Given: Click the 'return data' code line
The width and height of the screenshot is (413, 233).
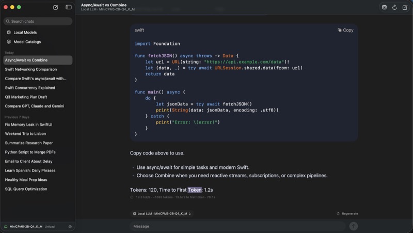Looking at the screenshot, I should (x=160, y=74).
